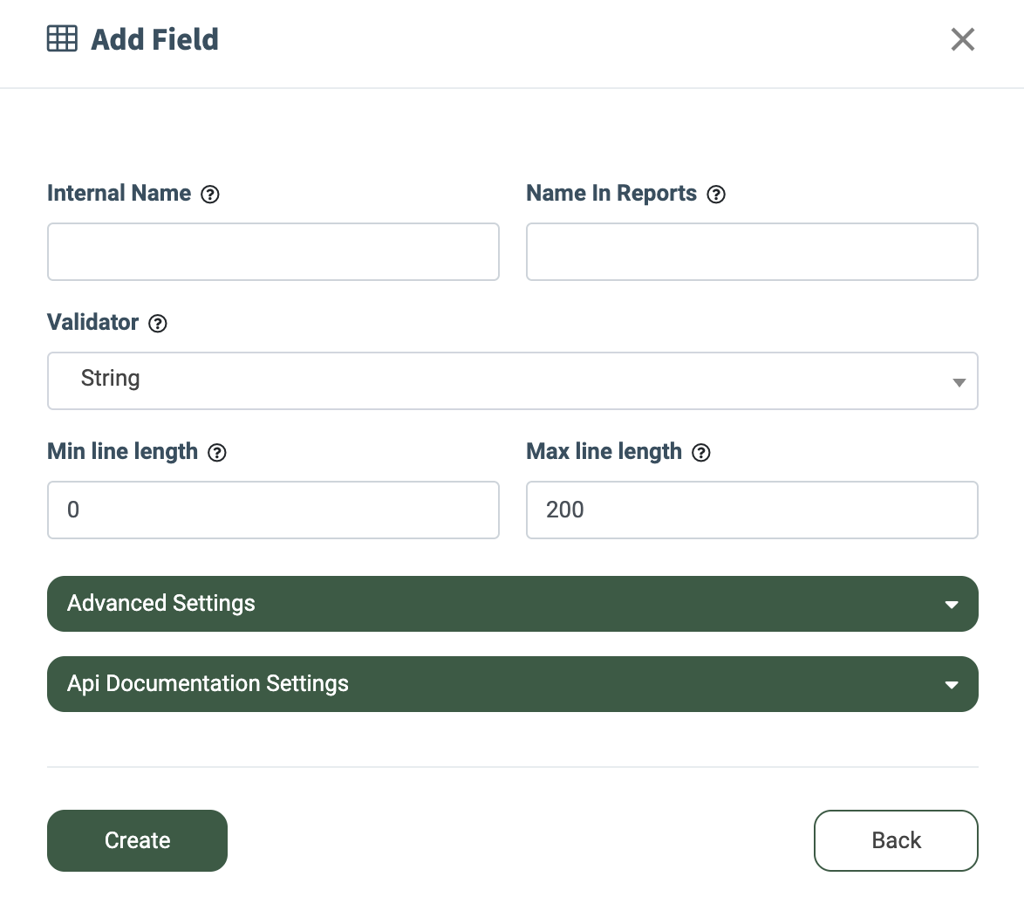
Task: Click the arrow on Api Documentation Settings bar
Action: coord(952,685)
